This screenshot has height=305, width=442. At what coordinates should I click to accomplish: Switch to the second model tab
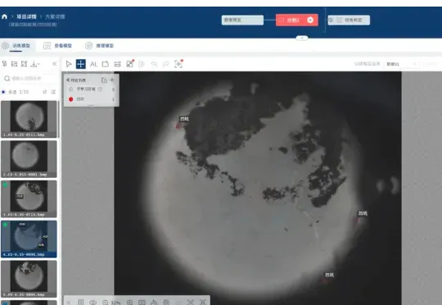tap(58, 46)
